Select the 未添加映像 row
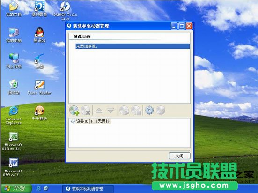The height and width of the screenshot is (193, 258). (x=133, y=46)
